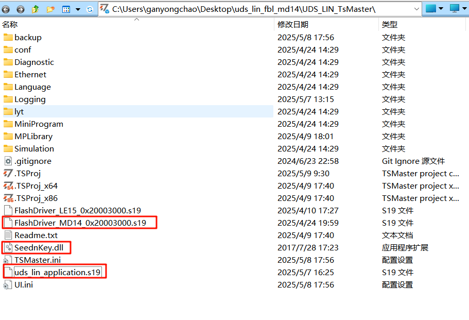The width and height of the screenshot is (469, 320).
Task: Refresh the file list
Action: pyautogui.click(x=90, y=10)
